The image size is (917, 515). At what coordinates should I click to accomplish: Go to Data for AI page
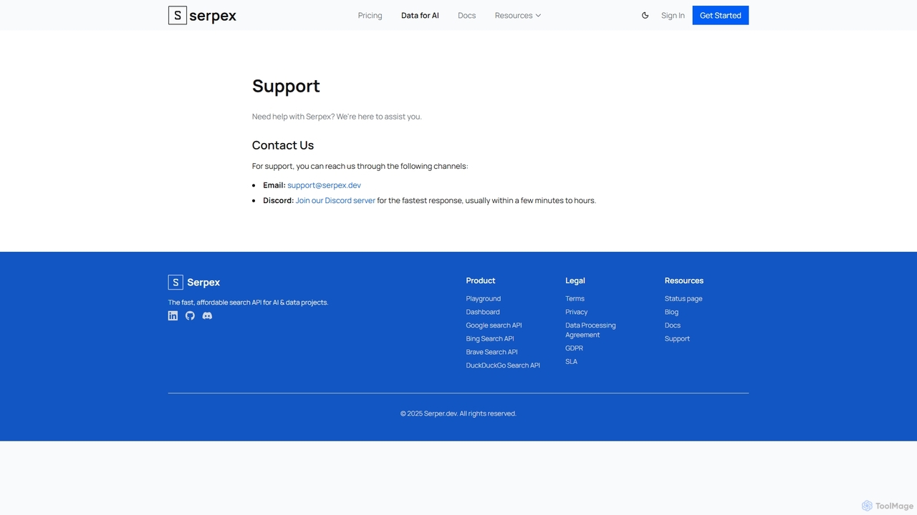[420, 15]
